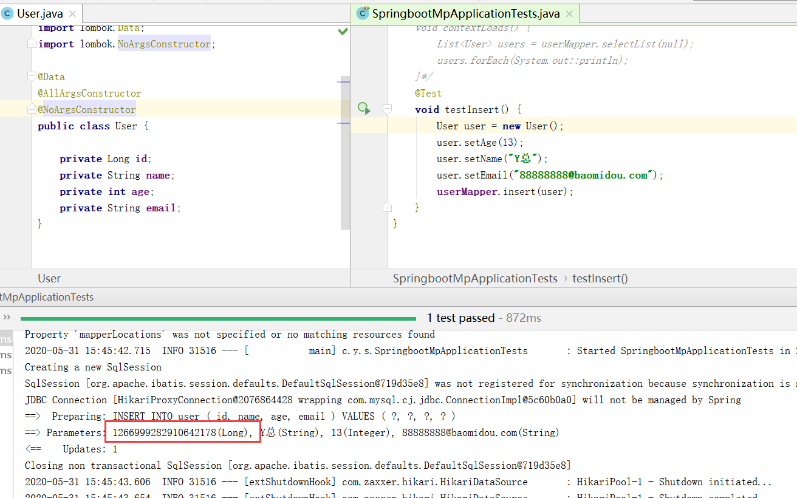The width and height of the screenshot is (797, 498).
Task: Click the 'user.setName' line
Action: click(492, 159)
